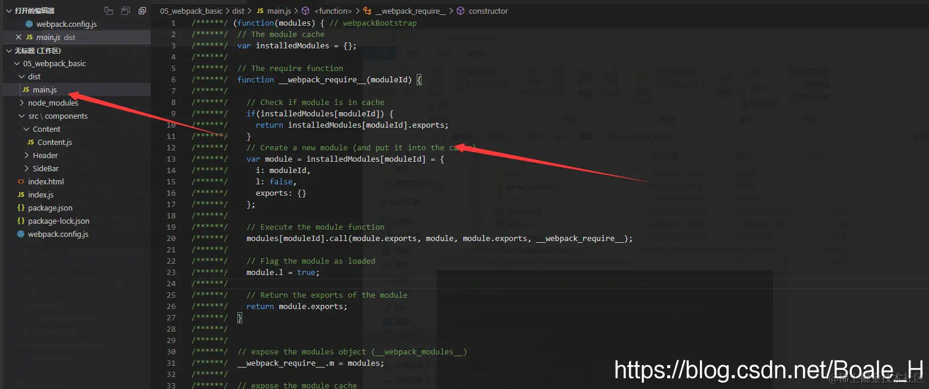Expand the SideBar folder
This screenshot has width=929, height=389.
coord(26,168)
